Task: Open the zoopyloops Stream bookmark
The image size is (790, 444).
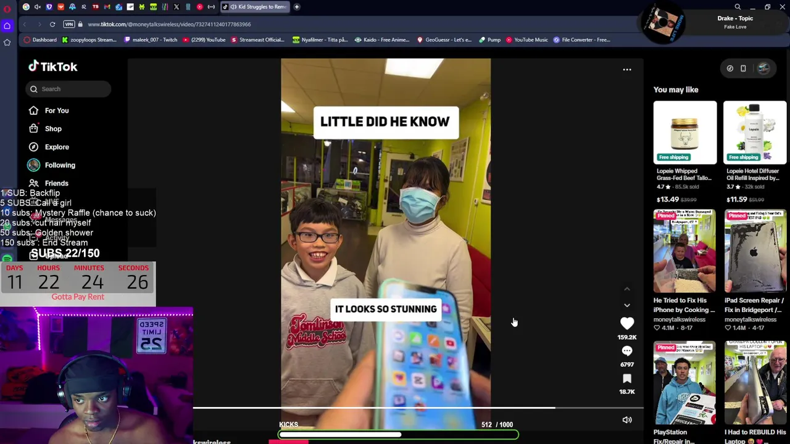Action: tap(89, 39)
